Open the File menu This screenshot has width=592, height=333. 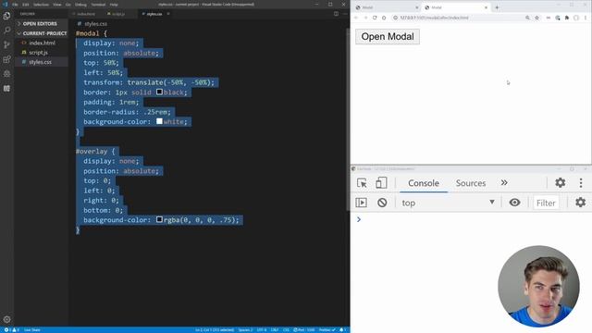15,5
